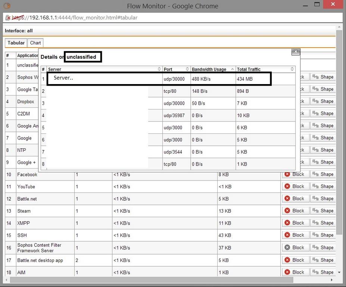Click the Battle.net desktop app name
Image resolution: width=346 pixels, height=287 pixels.
(40, 260)
